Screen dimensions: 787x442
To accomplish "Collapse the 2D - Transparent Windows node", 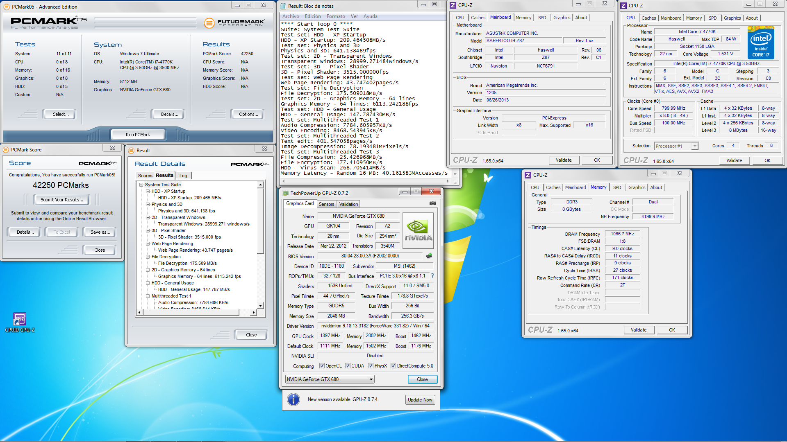I will pos(148,217).
